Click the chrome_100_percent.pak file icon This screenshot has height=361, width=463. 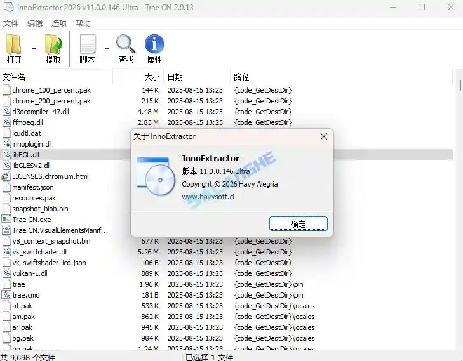coord(6,90)
